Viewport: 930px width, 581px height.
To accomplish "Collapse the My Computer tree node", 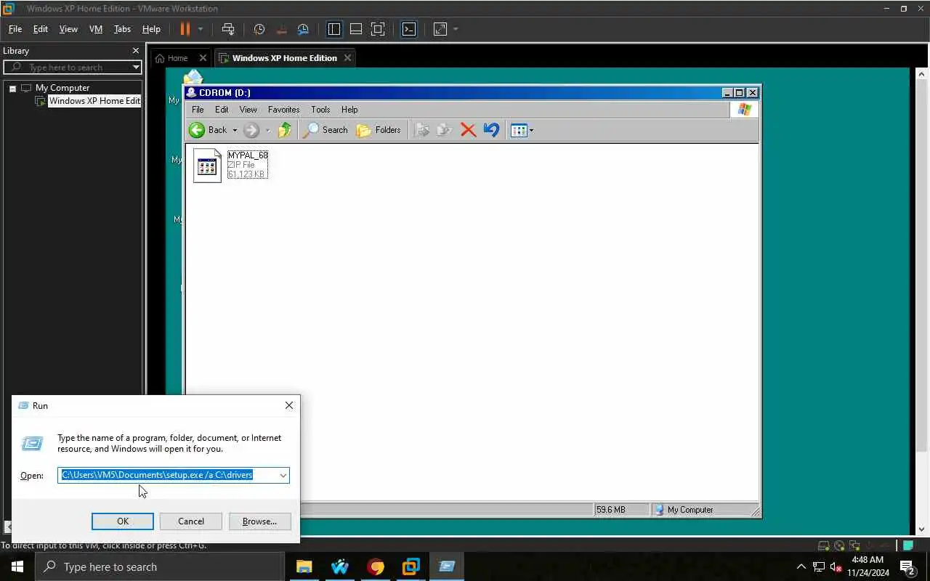I will point(12,88).
